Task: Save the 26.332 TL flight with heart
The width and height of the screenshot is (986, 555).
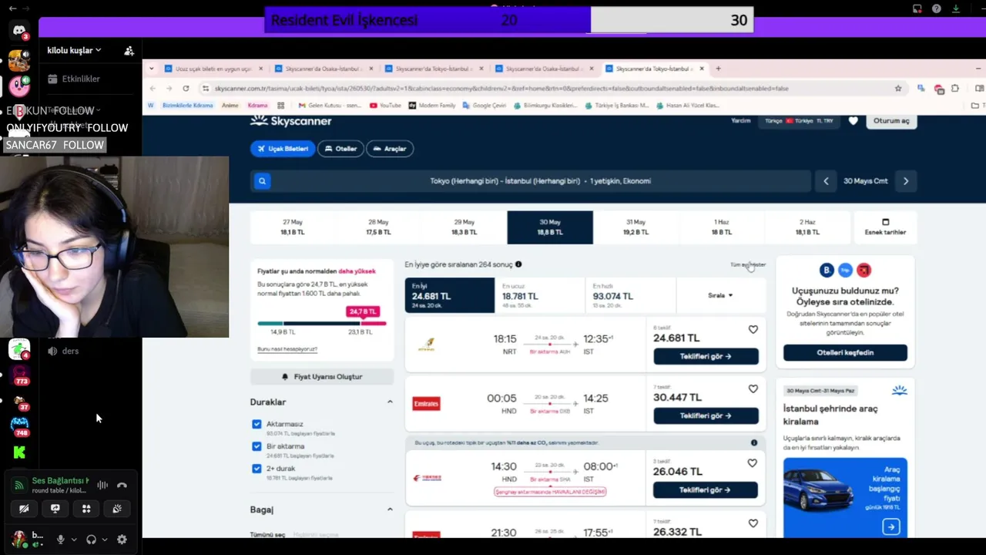Action: [x=753, y=523]
